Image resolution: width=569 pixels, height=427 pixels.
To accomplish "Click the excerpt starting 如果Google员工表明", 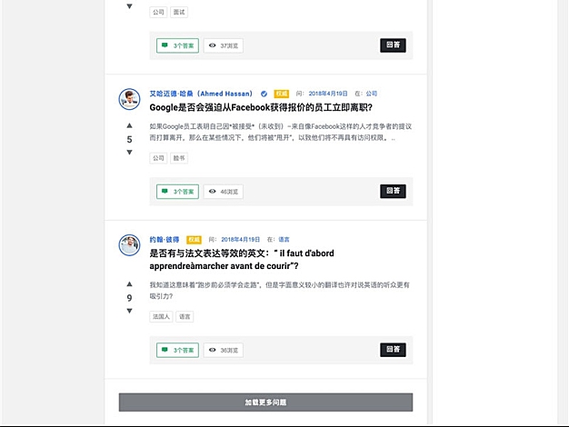I will click(x=281, y=132).
